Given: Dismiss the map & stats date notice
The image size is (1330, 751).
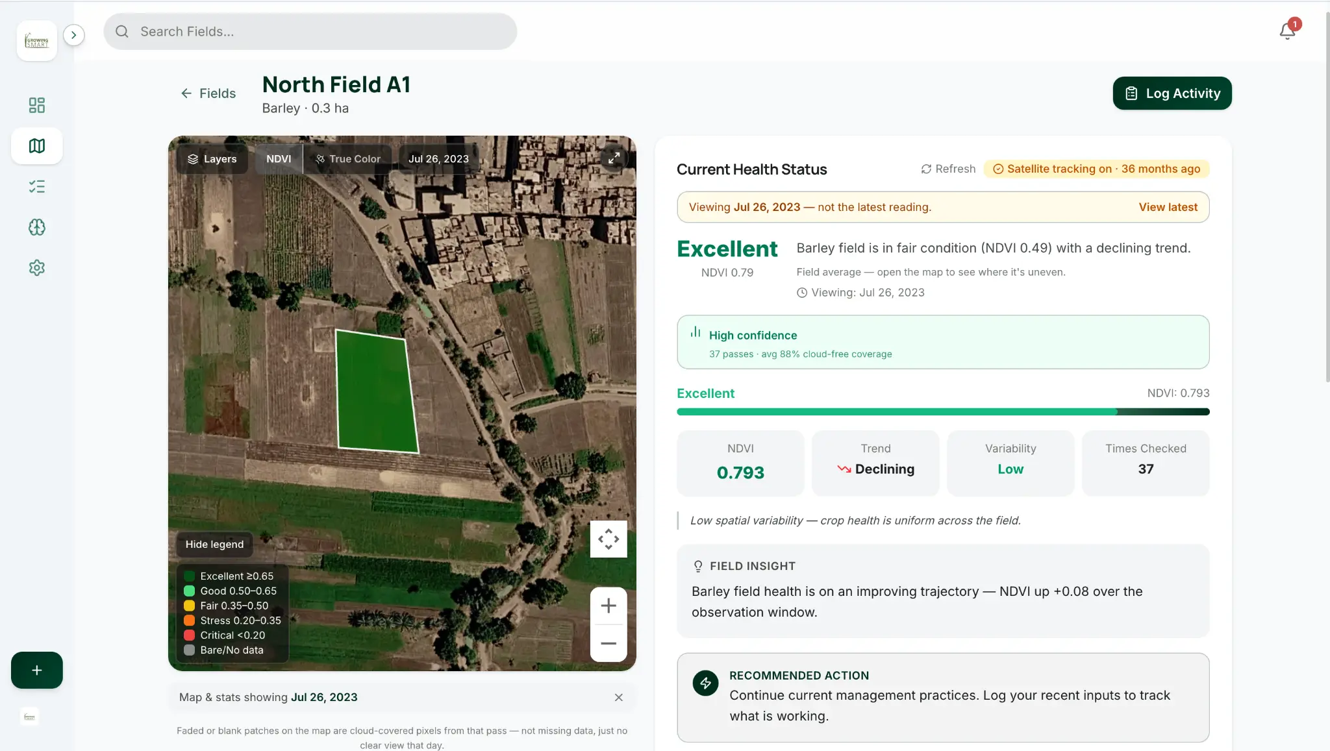Looking at the screenshot, I should coord(618,697).
